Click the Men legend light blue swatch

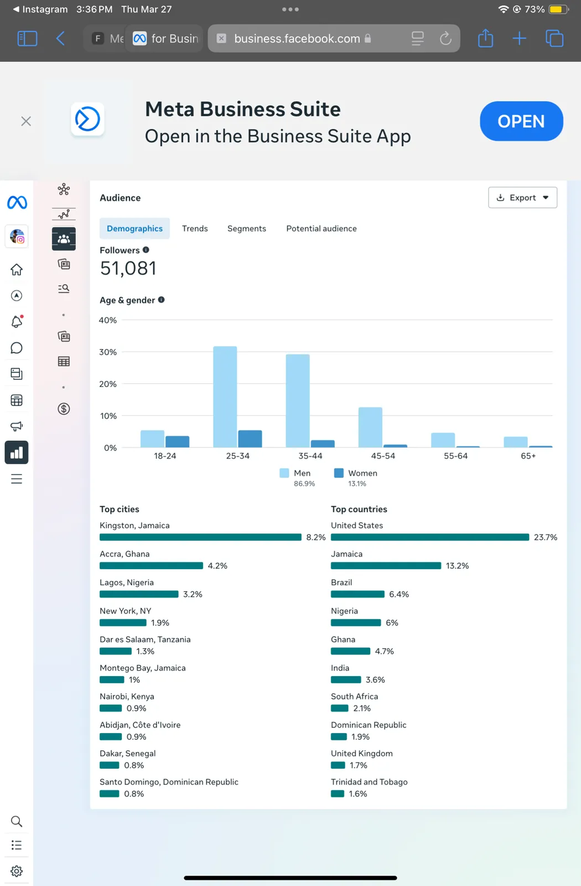pyautogui.click(x=284, y=473)
